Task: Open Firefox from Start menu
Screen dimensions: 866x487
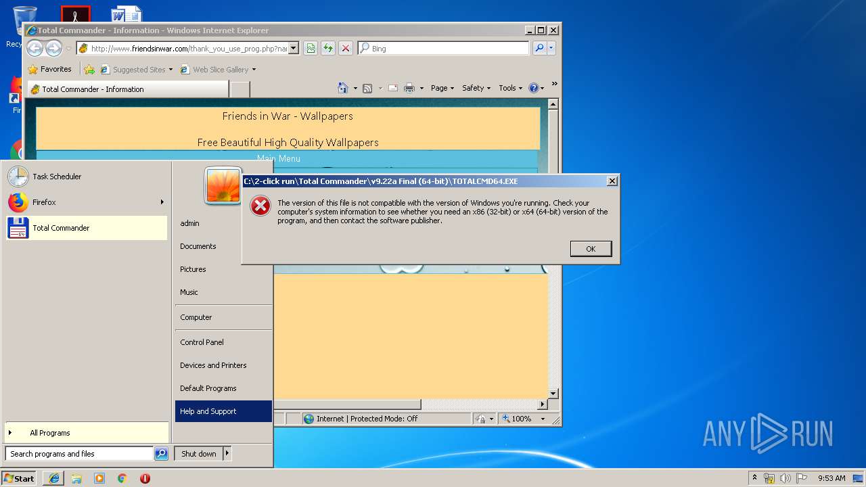Action: coord(80,202)
